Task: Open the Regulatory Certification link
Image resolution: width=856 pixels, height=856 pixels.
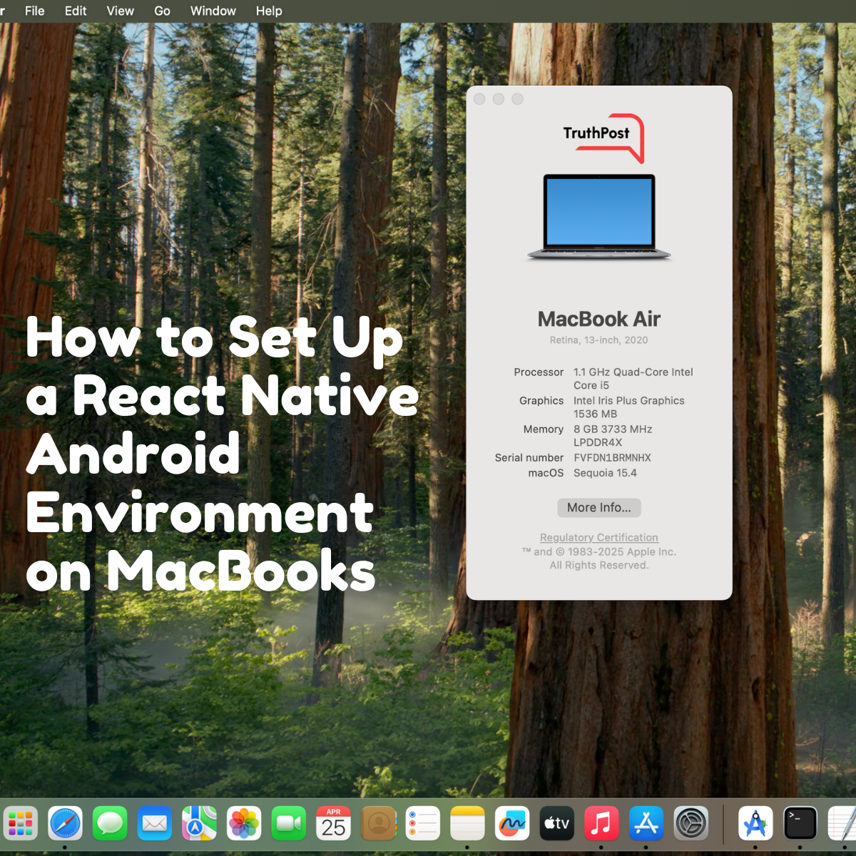Action: point(599,538)
